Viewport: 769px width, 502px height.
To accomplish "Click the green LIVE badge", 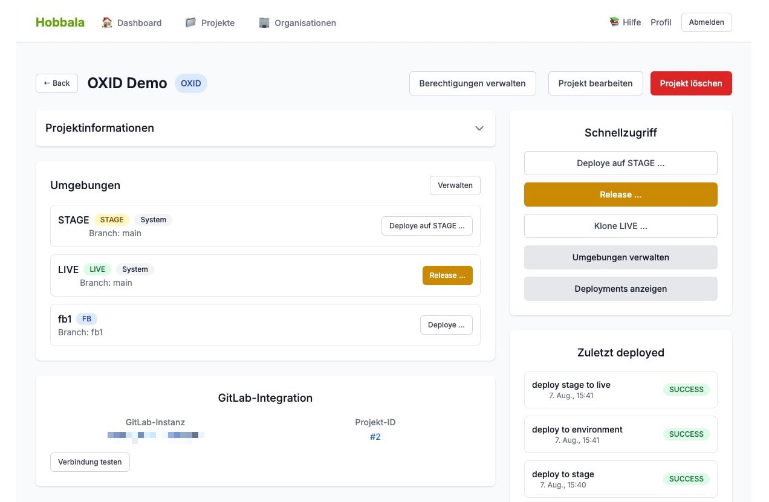I will pyautogui.click(x=98, y=269).
